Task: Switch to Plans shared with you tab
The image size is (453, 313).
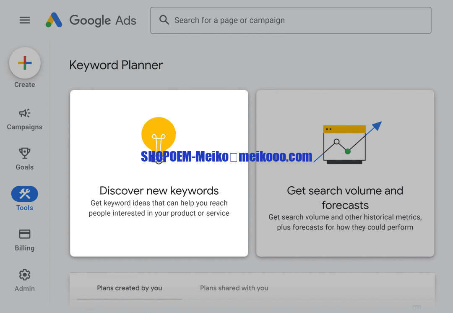Action: (234, 288)
